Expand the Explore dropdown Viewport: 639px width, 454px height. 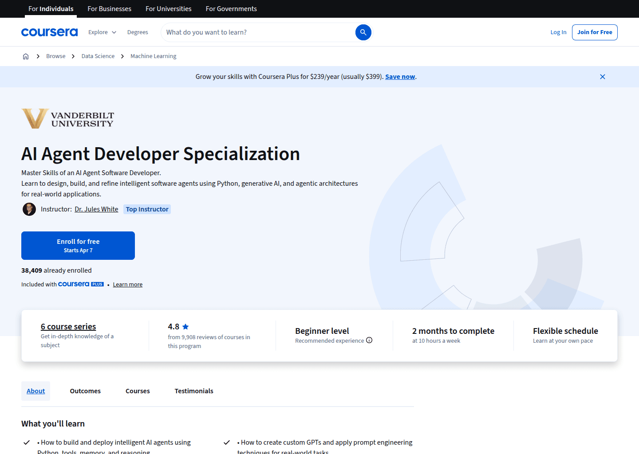pos(102,32)
